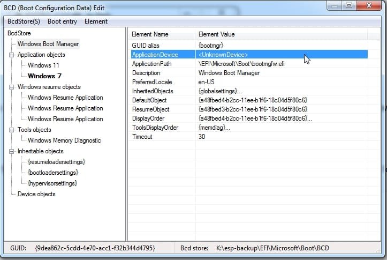Click the Bcd store path in status bar
387x260 pixels.
click(272, 248)
